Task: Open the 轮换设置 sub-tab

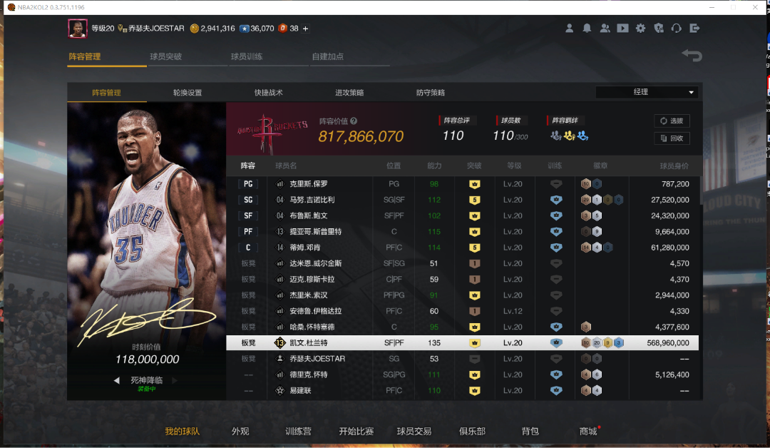Action: pyautogui.click(x=188, y=92)
